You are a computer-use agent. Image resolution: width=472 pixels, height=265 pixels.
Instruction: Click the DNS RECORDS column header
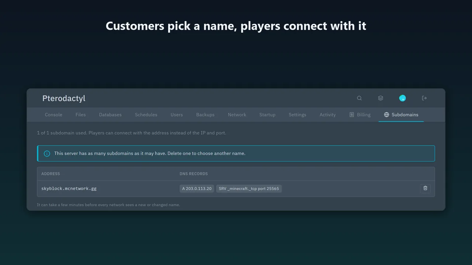(x=194, y=174)
